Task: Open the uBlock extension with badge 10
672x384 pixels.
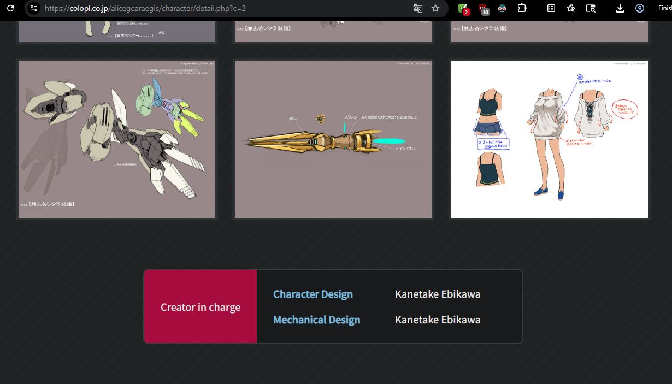Action: (x=483, y=9)
